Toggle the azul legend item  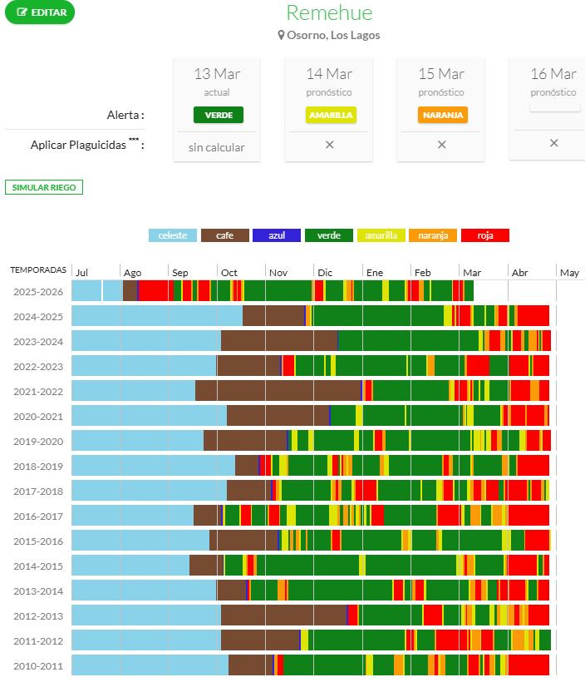click(x=277, y=235)
